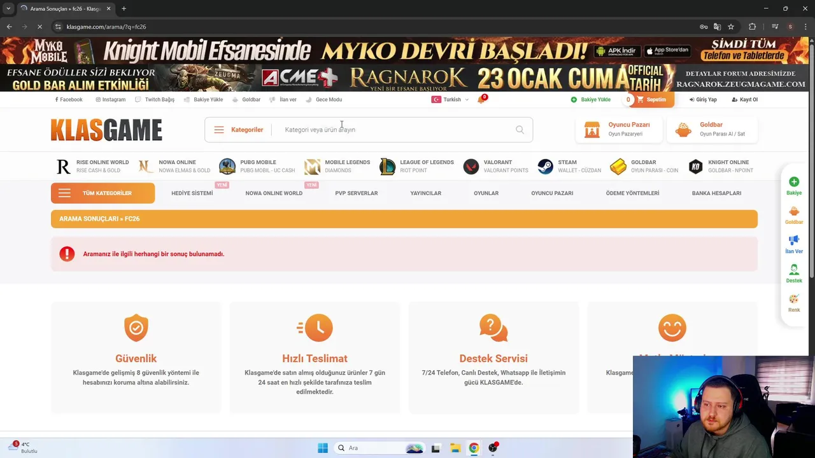
Task: Click the Oyuncu Pazarı shop icon
Action: pos(592,130)
